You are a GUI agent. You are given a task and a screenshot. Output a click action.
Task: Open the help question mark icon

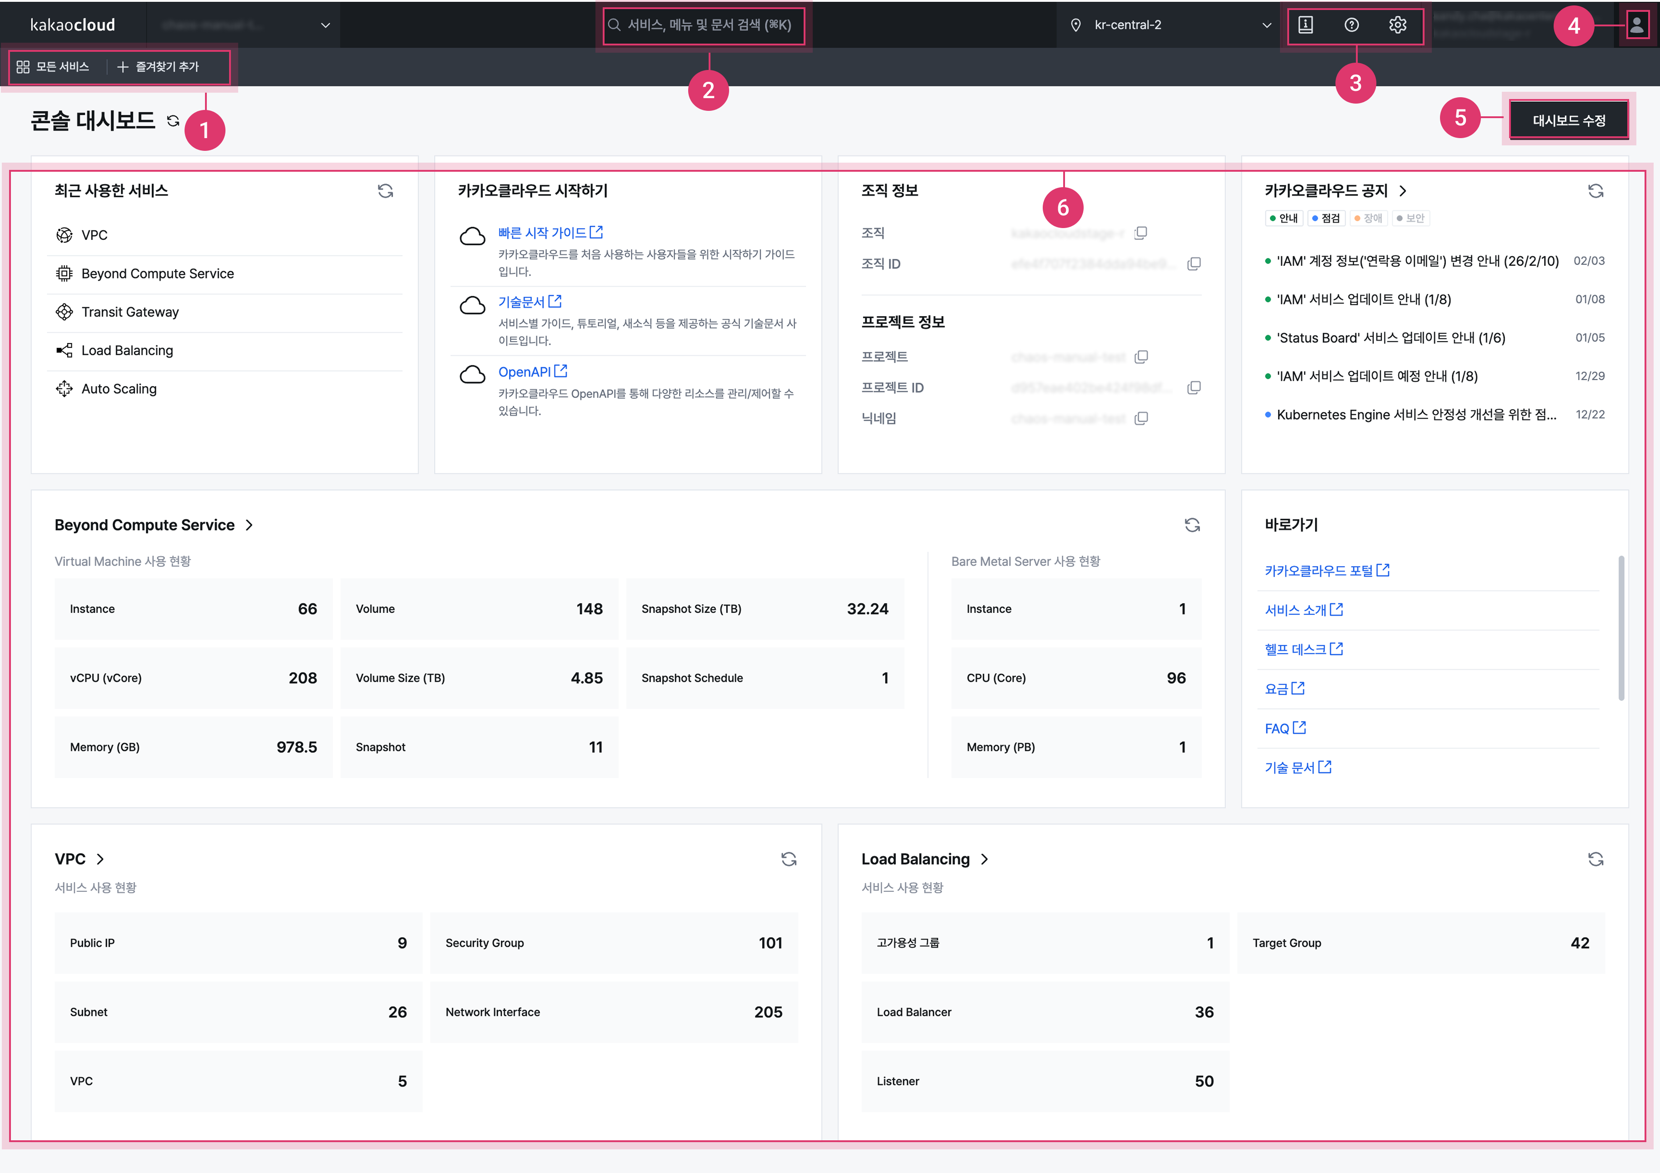point(1351,25)
